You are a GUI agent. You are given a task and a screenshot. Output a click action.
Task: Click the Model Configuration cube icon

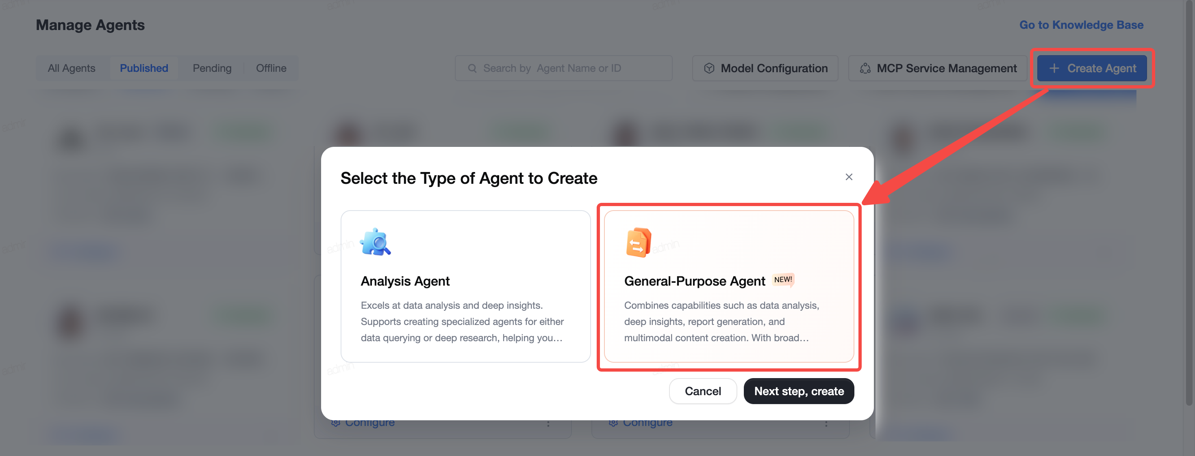(x=709, y=69)
